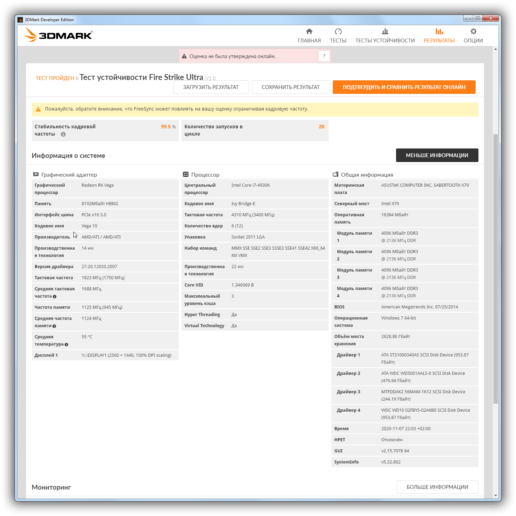Screen dimensions: 516x516
Task: Click the Информация о системе heading
Action: click(x=68, y=156)
